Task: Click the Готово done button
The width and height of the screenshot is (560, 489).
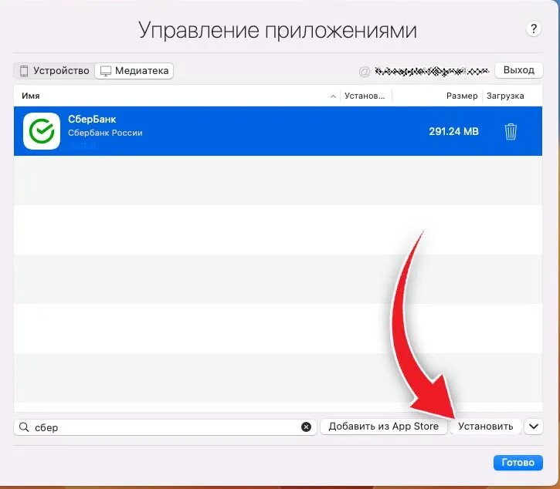Action: tap(518, 463)
